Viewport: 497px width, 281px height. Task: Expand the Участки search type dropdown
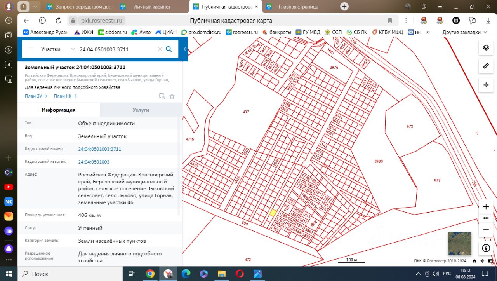point(73,49)
